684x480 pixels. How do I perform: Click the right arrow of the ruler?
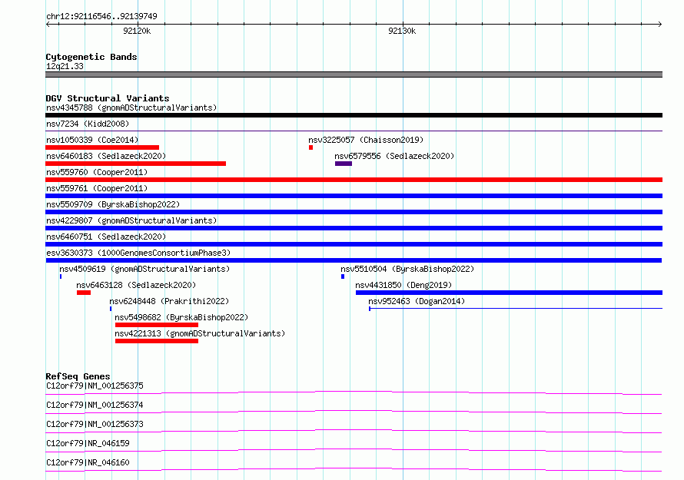pyautogui.click(x=660, y=24)
